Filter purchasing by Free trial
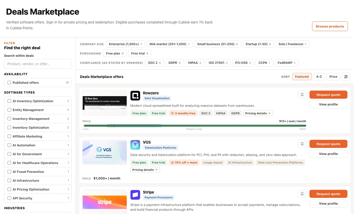Viewport: 354px width, 214px height. pyautogui.click(x=140, y=54)
